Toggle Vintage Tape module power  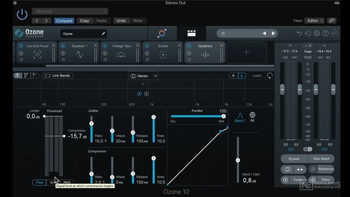pos(105,46)
